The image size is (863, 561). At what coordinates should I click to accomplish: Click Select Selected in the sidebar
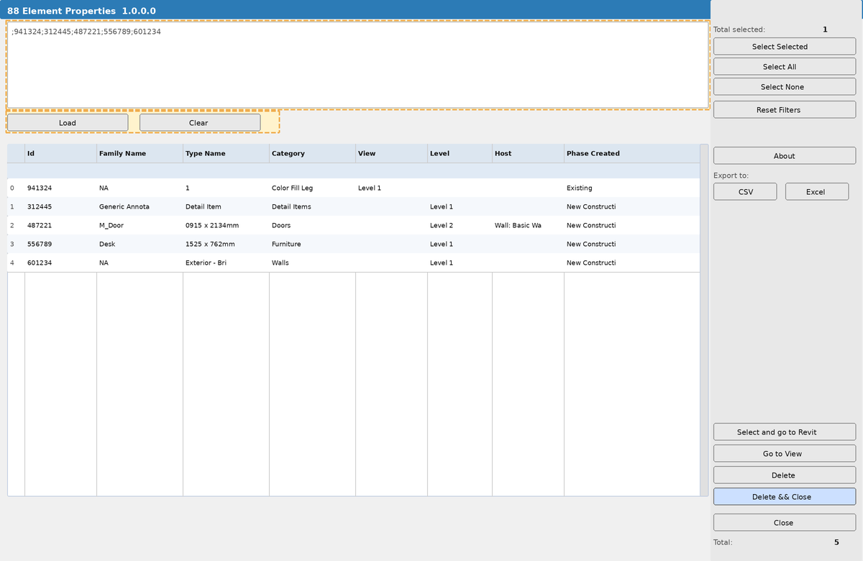point(784,46)
